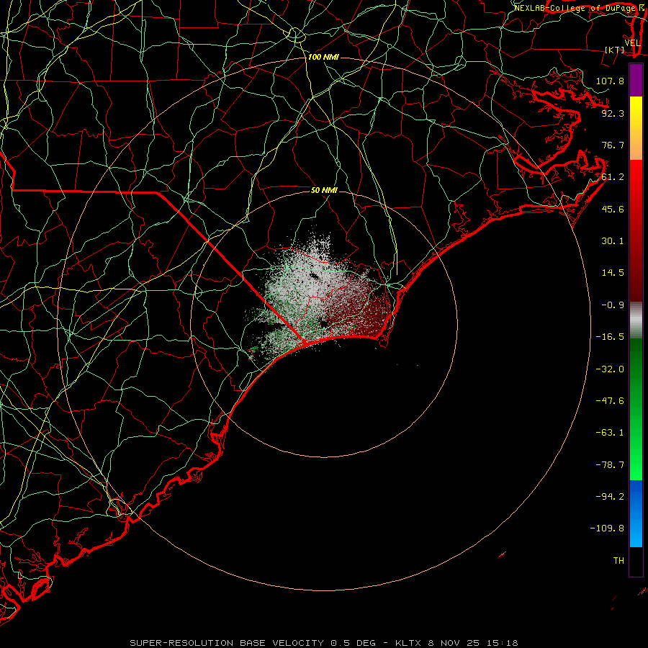Click the 30.1 velocity scale value
This screenshot has width=648, height=648.
(613, 241)
